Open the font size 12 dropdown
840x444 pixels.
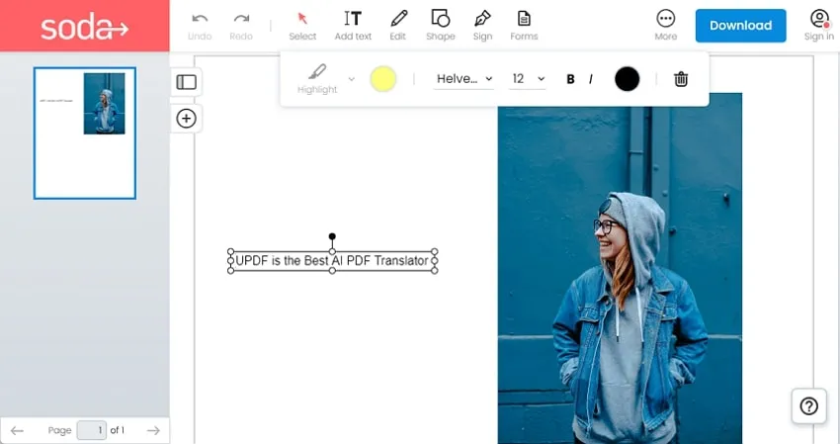tap(528, 79)
